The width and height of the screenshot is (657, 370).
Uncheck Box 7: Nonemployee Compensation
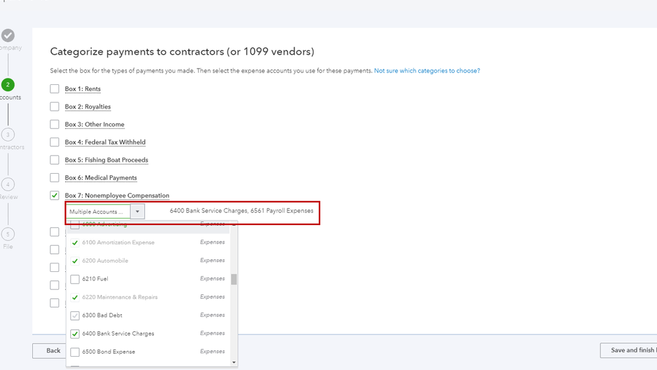[55, 196]
